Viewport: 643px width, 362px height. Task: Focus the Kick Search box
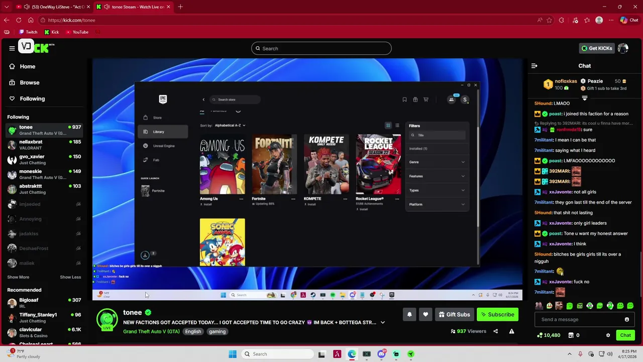(x=321, y=48)
